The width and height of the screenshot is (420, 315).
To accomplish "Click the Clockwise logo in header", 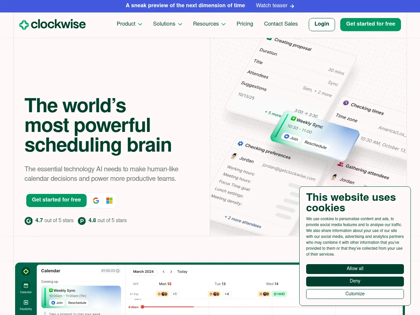I will [52, 24].
